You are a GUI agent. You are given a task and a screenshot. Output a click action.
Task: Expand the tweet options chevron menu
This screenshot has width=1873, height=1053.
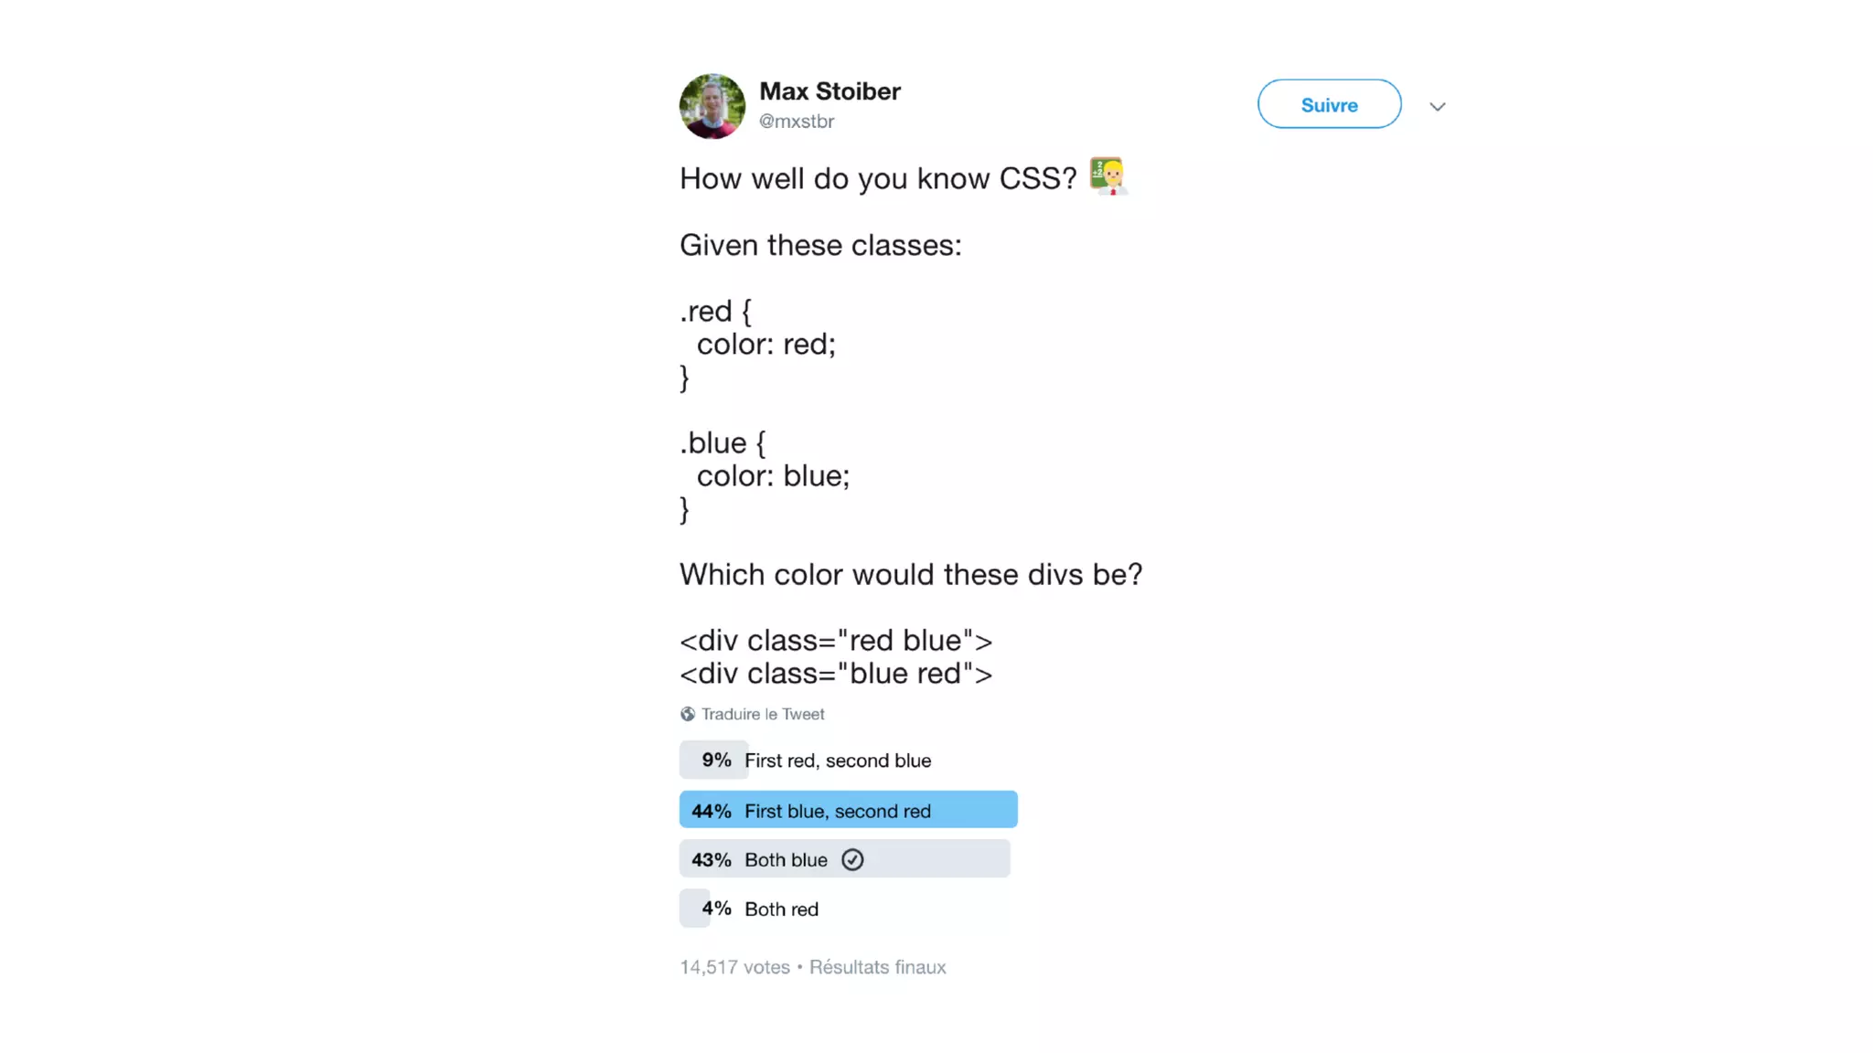click(x=1437, y=107)
